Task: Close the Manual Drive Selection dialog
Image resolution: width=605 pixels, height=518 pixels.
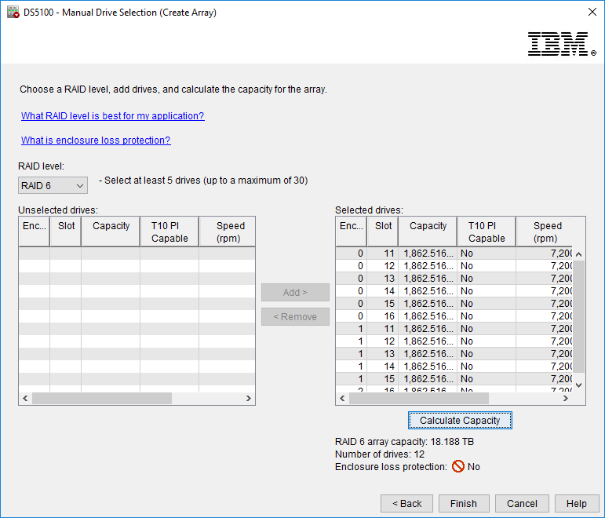Action: (x=592, y=13)
